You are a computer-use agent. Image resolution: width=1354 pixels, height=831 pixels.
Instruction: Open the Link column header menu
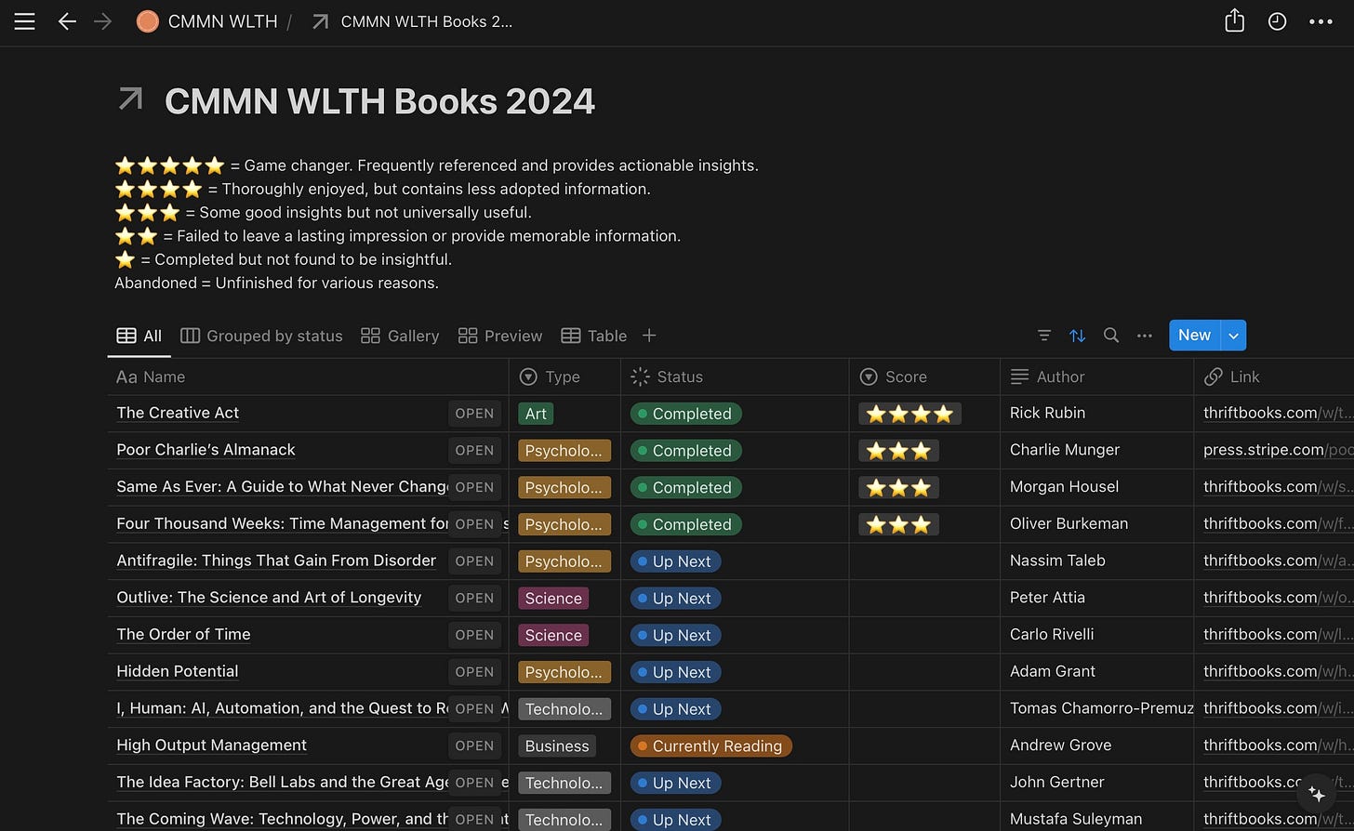1274,376
